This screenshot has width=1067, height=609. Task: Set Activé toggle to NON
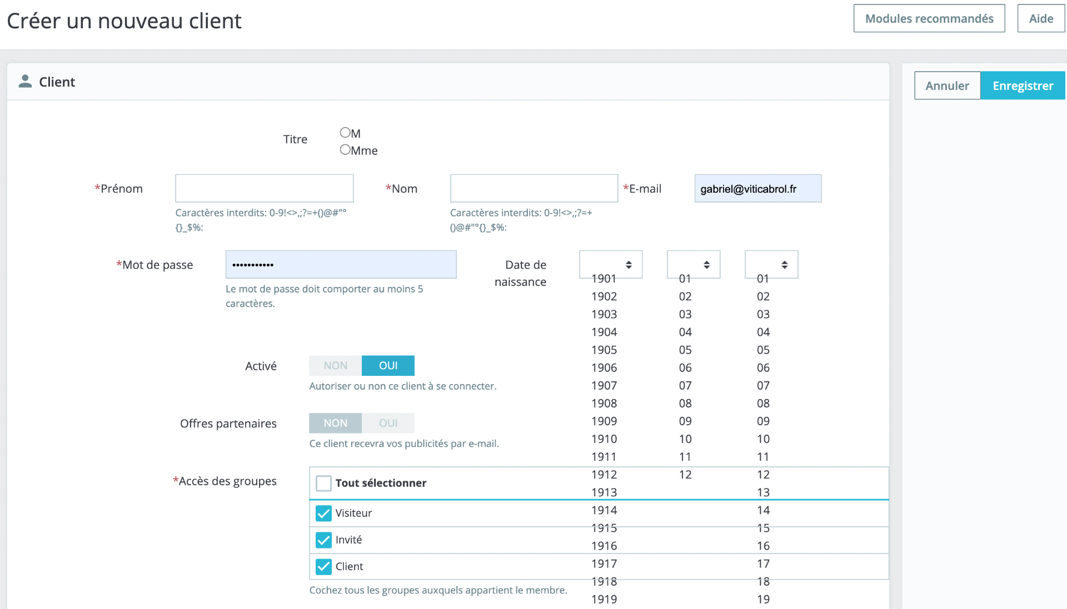(336, 366)
